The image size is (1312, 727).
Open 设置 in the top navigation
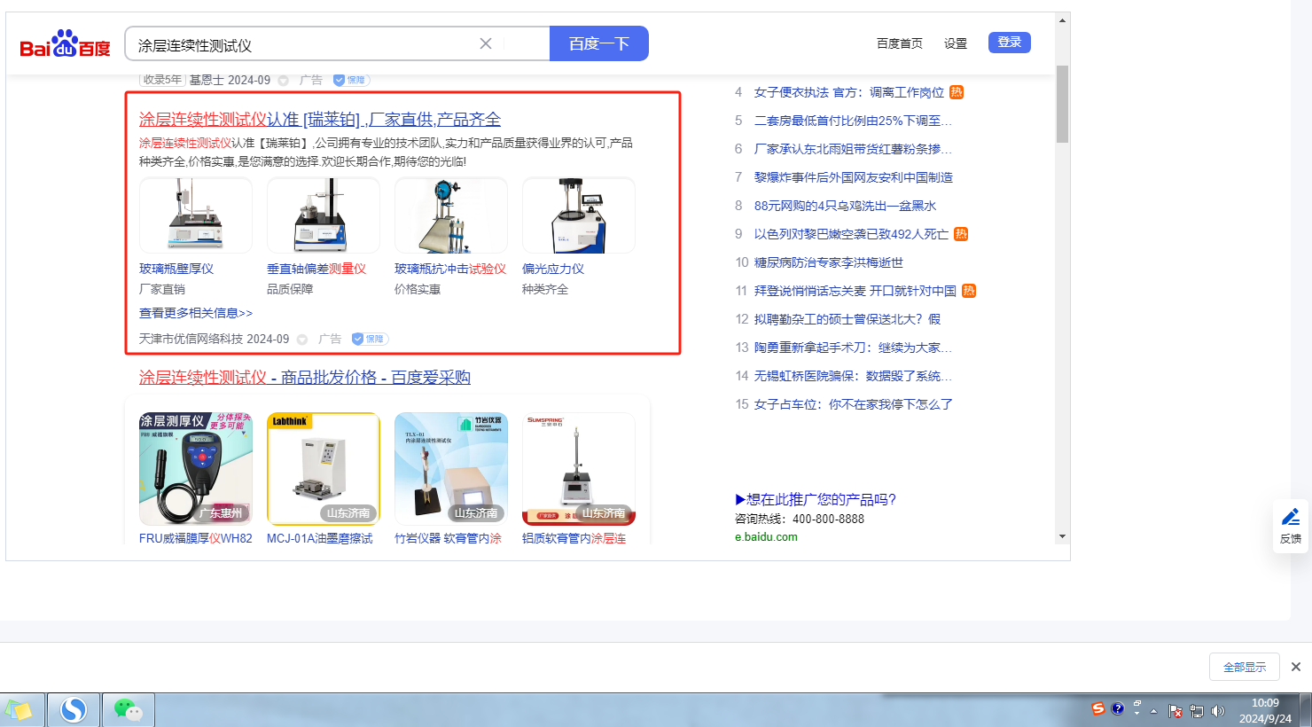coord(956,43)
